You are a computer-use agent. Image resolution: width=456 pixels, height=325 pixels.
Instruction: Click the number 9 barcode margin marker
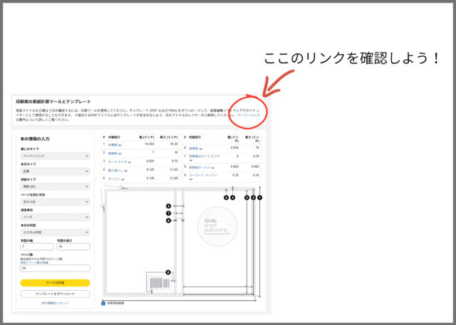168,272
